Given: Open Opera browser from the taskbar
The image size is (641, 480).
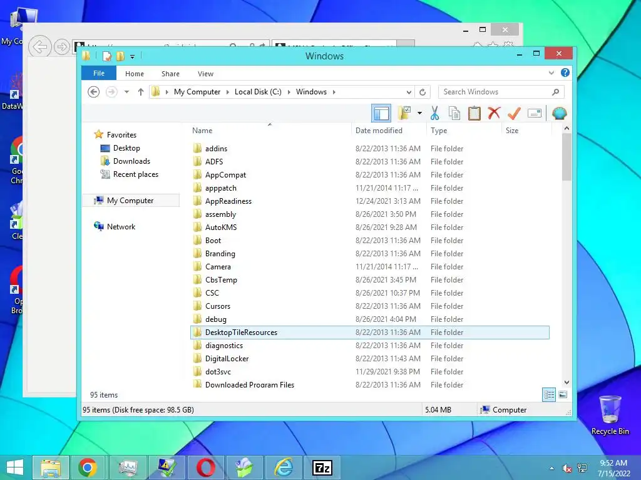Looking at the screenshot, I should [x=205, y=467].
